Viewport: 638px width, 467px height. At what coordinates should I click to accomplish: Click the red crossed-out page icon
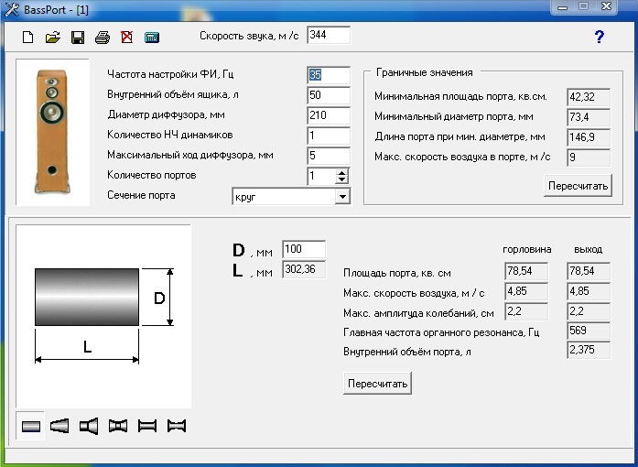(127, 38)
